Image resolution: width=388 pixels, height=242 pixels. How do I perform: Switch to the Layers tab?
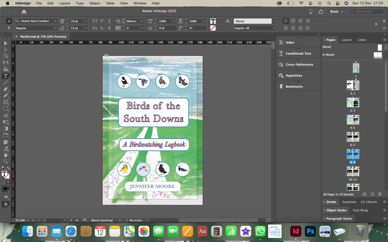click(346, 40)
